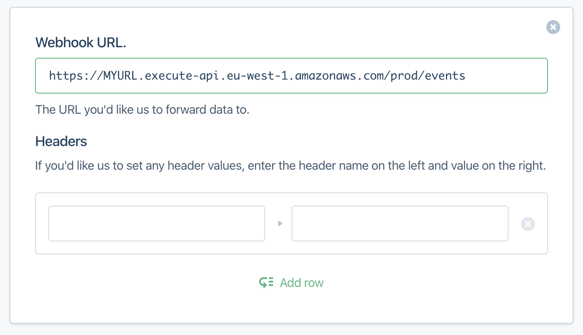
Task: Remove the empty header row
Action: pos(528,224)
